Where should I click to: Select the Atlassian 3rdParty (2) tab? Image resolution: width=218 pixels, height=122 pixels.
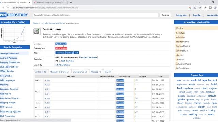point(60,72)
